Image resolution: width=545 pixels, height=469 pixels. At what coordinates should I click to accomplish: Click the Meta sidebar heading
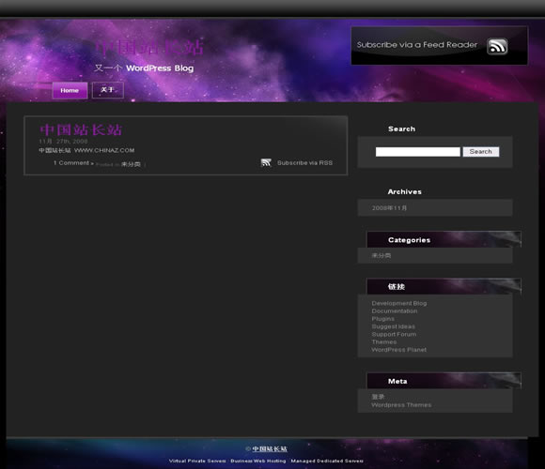397,381
